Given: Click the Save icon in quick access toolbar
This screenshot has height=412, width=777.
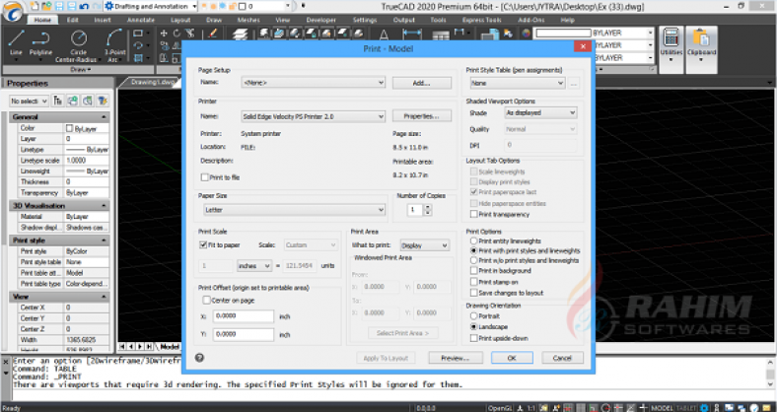Looking at the screenshot, I should (59, 7).
